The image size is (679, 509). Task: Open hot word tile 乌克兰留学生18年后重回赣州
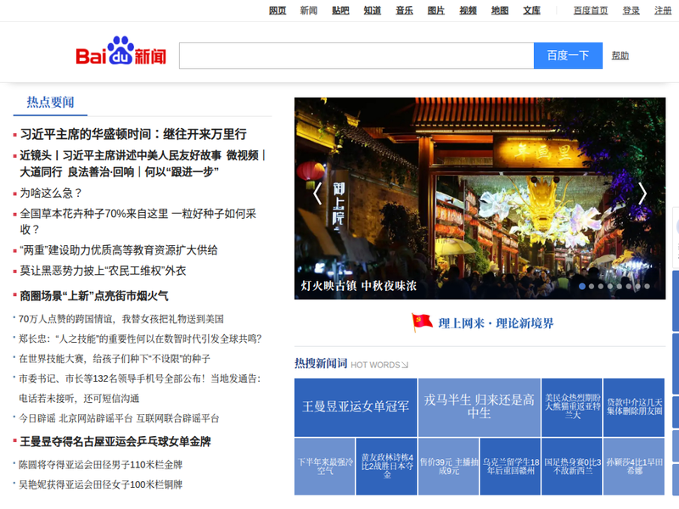click(x=511, y=466)
